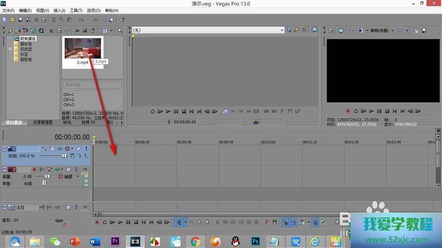Click the red X remove-media icon

tap(51, 30)
